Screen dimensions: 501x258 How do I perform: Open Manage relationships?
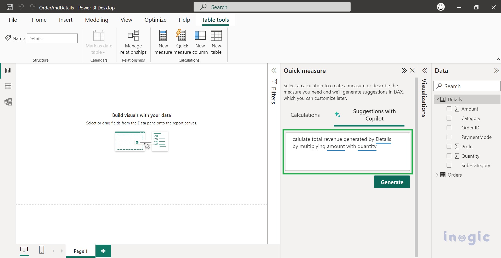tap(133, 42)
